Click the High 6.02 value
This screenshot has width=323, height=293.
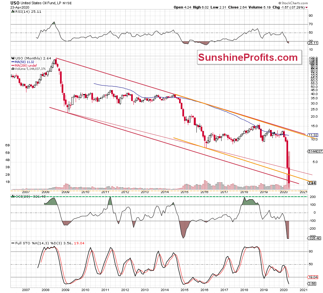[201, 7]
